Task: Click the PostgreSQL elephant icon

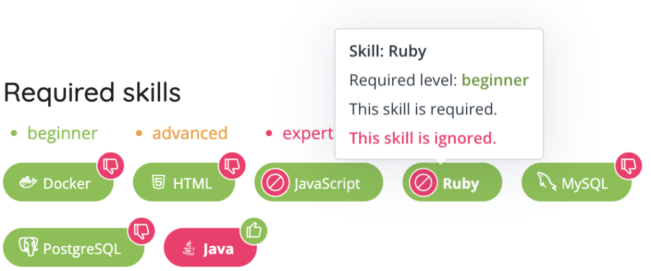Action: click(x=29, y=247)
